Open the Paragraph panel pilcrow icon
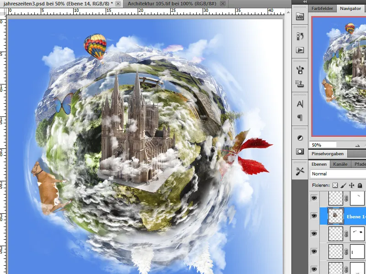Image resolution: width=366 pixels, height=274 pixels. [x=300, y=117]
